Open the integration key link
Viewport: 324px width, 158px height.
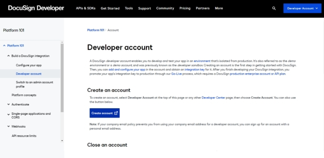point(195,70)
